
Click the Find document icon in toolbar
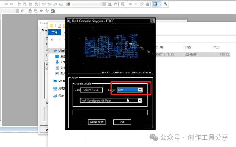(x=110, y=4)
